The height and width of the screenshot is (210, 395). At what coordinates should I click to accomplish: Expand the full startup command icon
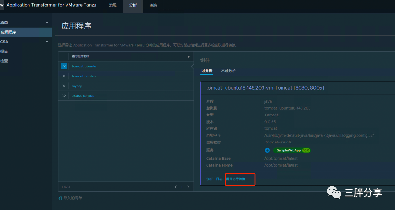point(372,135)
